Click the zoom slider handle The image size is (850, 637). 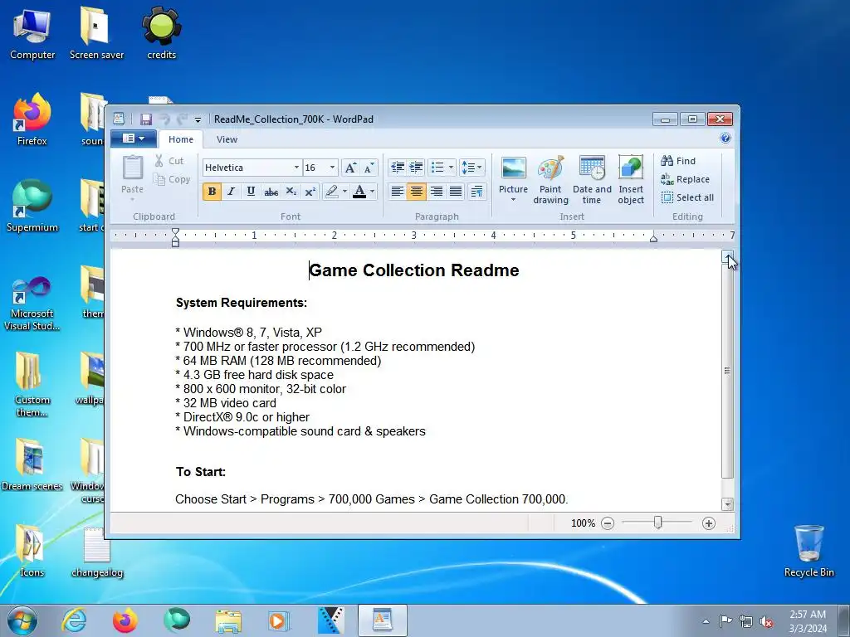[x=657, y=523]
